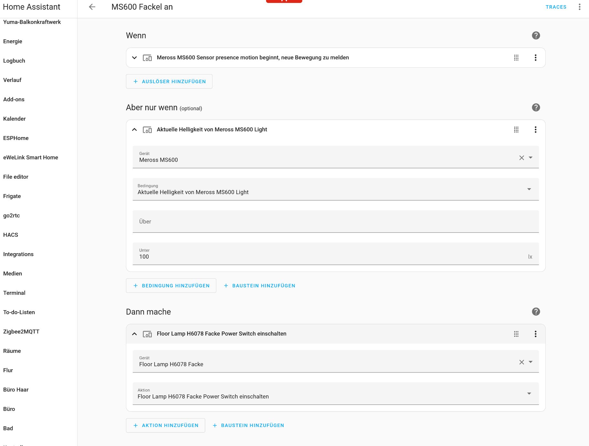Open the three-dot menu for the Floor Lamp action
The width and height of the screenshot is (589, 446).
click(535, 334)
